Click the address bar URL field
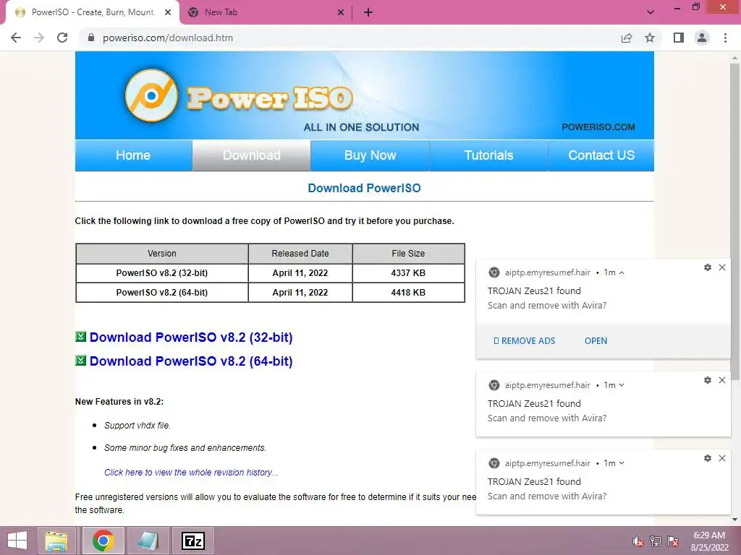 [x=350, y=38]
